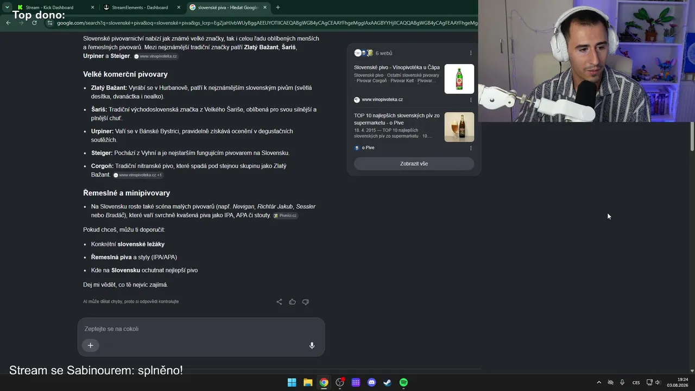Reload the page in Chrome
This screenshot has height=391, width=695.
click(34, 23)
